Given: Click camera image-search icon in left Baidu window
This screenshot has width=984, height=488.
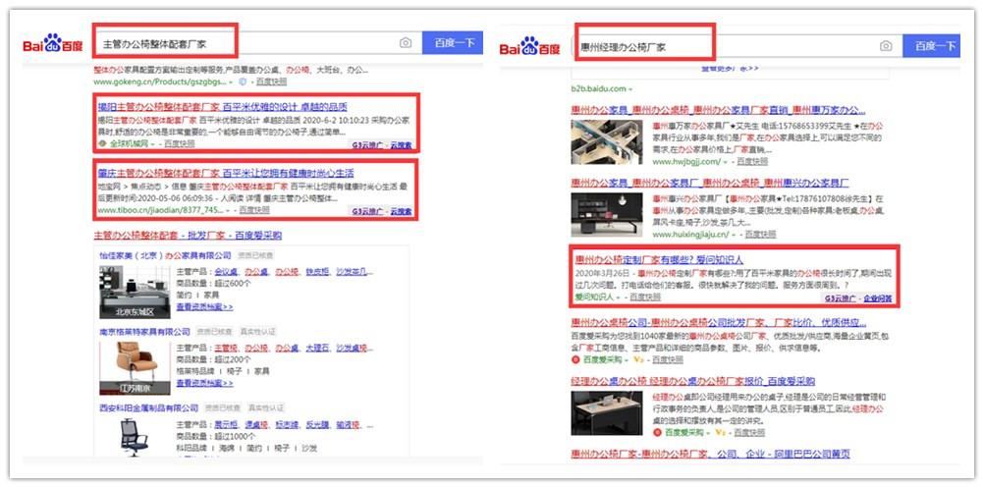Looking at the screenshot, I should tap(406, 43).
